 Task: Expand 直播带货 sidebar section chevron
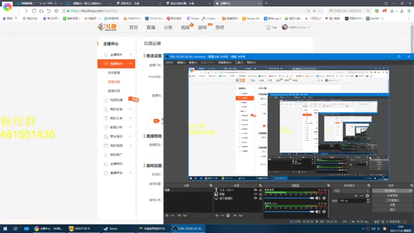[x=130, y=173]
